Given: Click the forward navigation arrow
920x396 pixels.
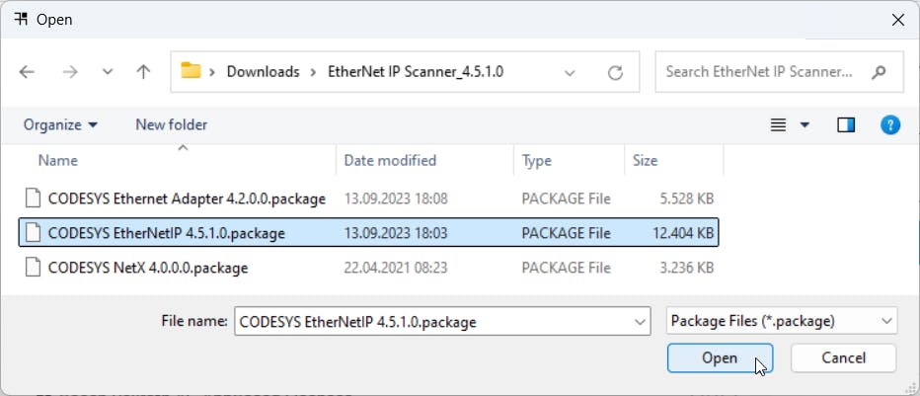Looking at the screenshot, I should 70,72.
